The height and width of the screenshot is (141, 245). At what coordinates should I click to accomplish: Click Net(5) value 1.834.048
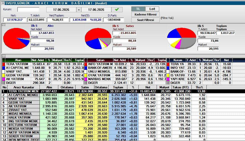point(79,20)
